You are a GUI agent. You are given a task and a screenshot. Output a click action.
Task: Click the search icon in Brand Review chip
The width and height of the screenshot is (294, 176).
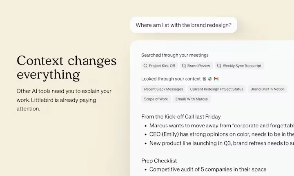pyautogui.click(x=184, y=66)
